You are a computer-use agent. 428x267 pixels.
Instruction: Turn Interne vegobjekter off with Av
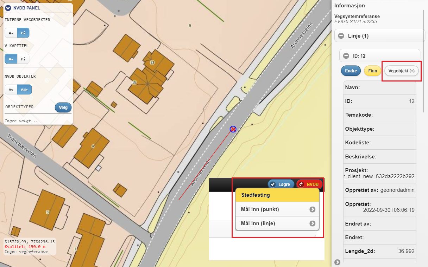tap(11, 33)
